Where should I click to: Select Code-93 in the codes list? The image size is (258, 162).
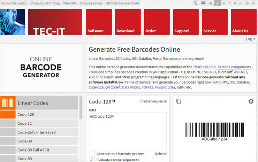39,159
